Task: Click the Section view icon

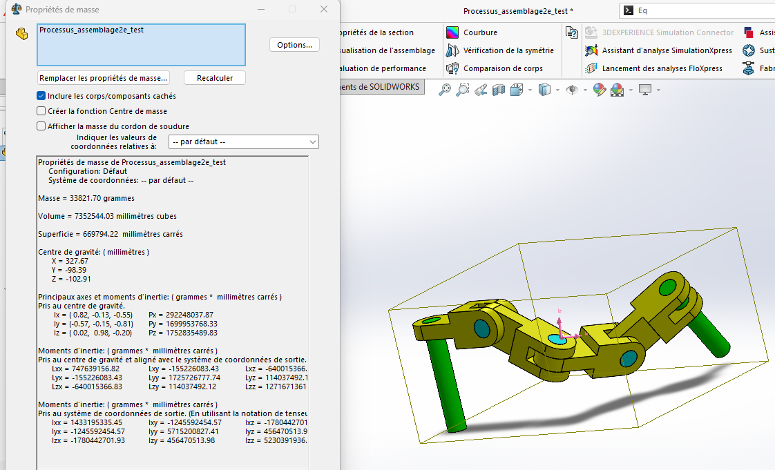Action: 499,90
